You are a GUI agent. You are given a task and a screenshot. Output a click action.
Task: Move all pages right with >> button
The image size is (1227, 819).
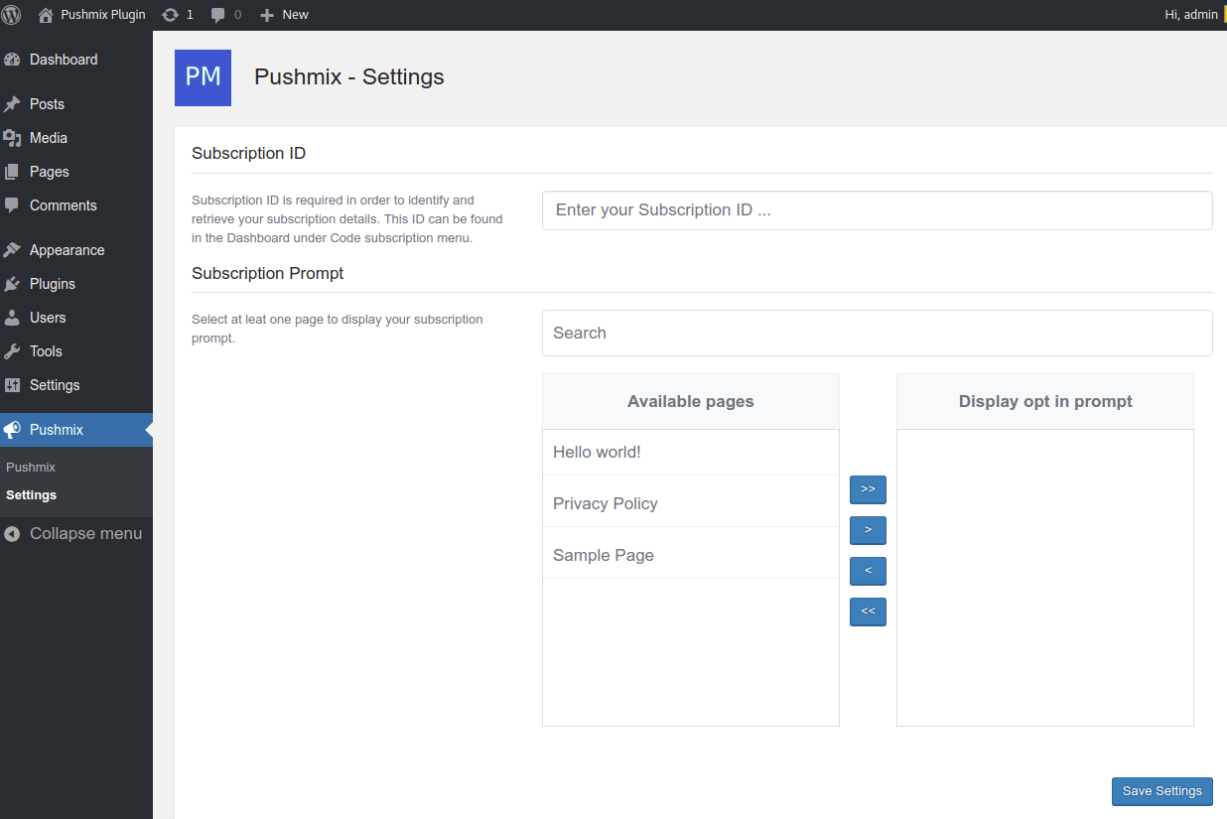(868, 489)
